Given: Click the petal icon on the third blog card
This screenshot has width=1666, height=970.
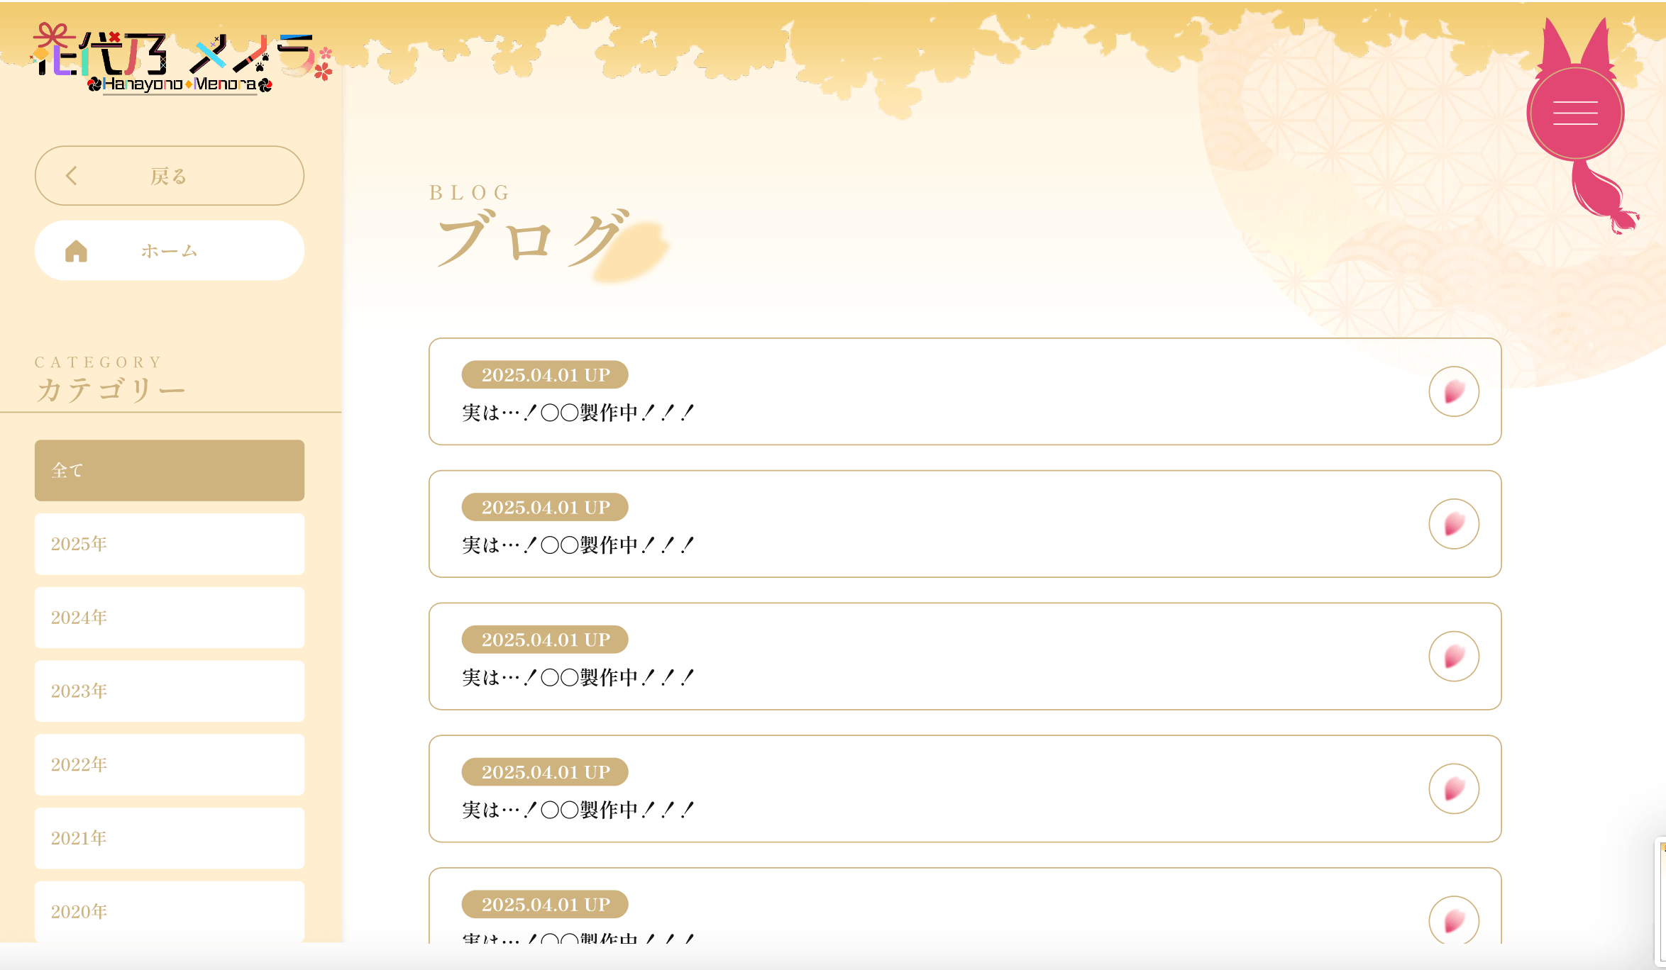Looking at the screenshot, I should (1455, 657).
